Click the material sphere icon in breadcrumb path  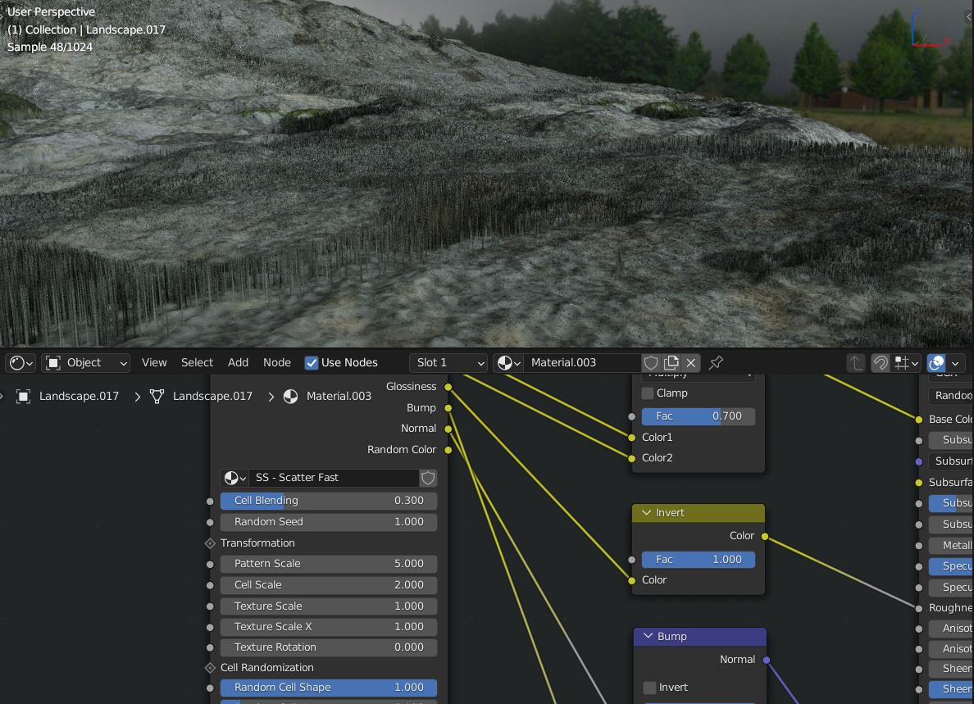[291, 396]
